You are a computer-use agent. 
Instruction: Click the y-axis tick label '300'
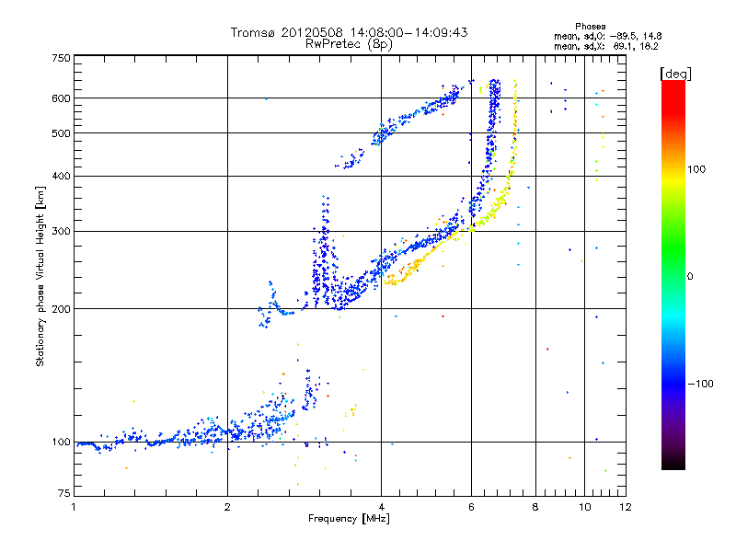tap(61, 232)
